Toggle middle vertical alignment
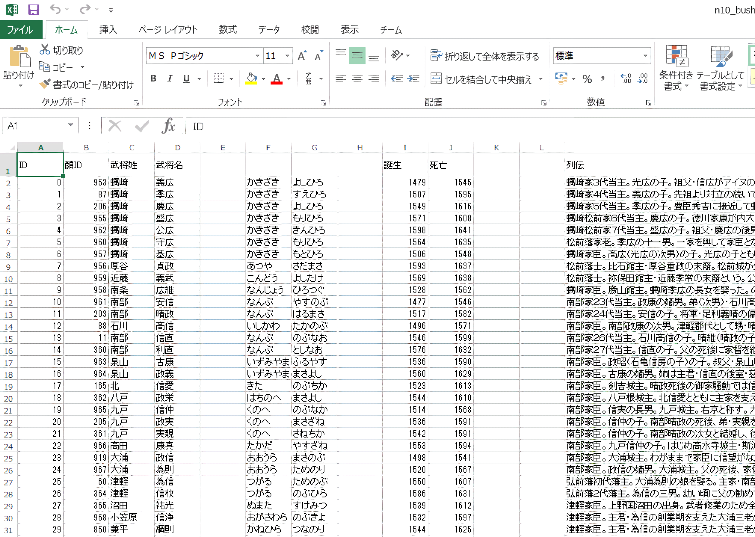 click(x=357, y=56)
